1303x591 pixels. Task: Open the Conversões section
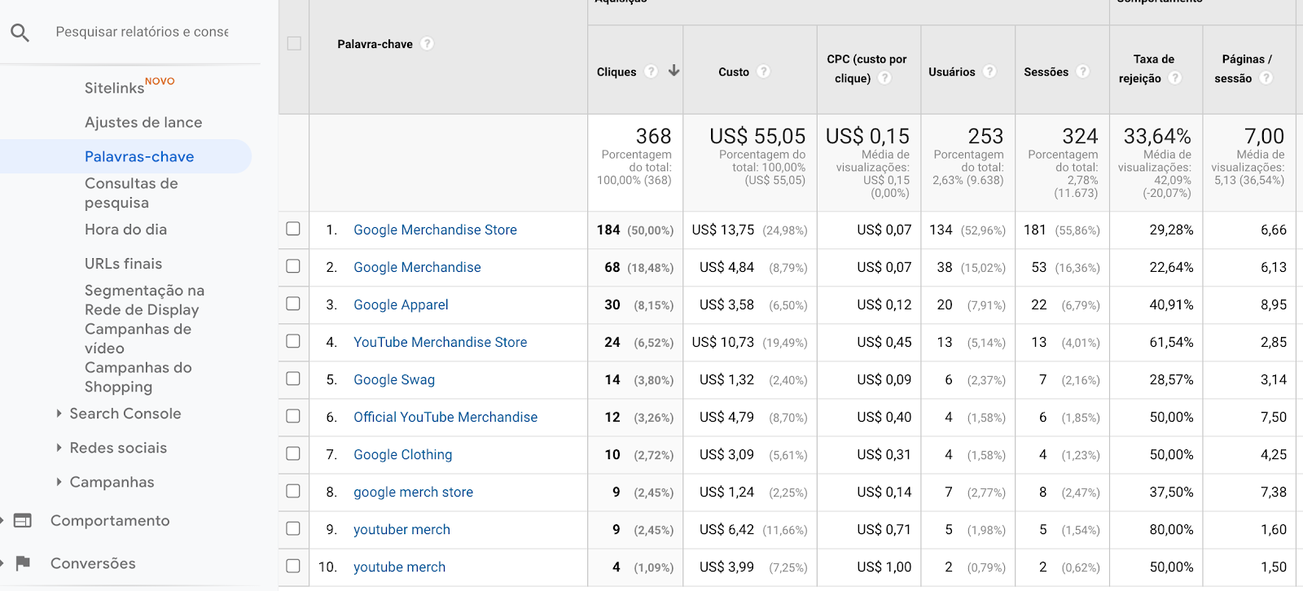click(93, 563)
